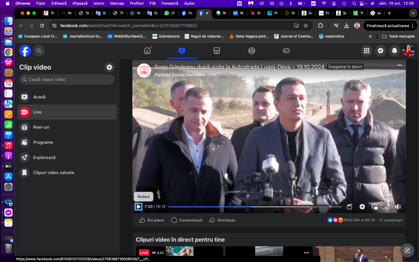
Task: Open the Marketplace tab icon
Action: [x=217, y=51]
